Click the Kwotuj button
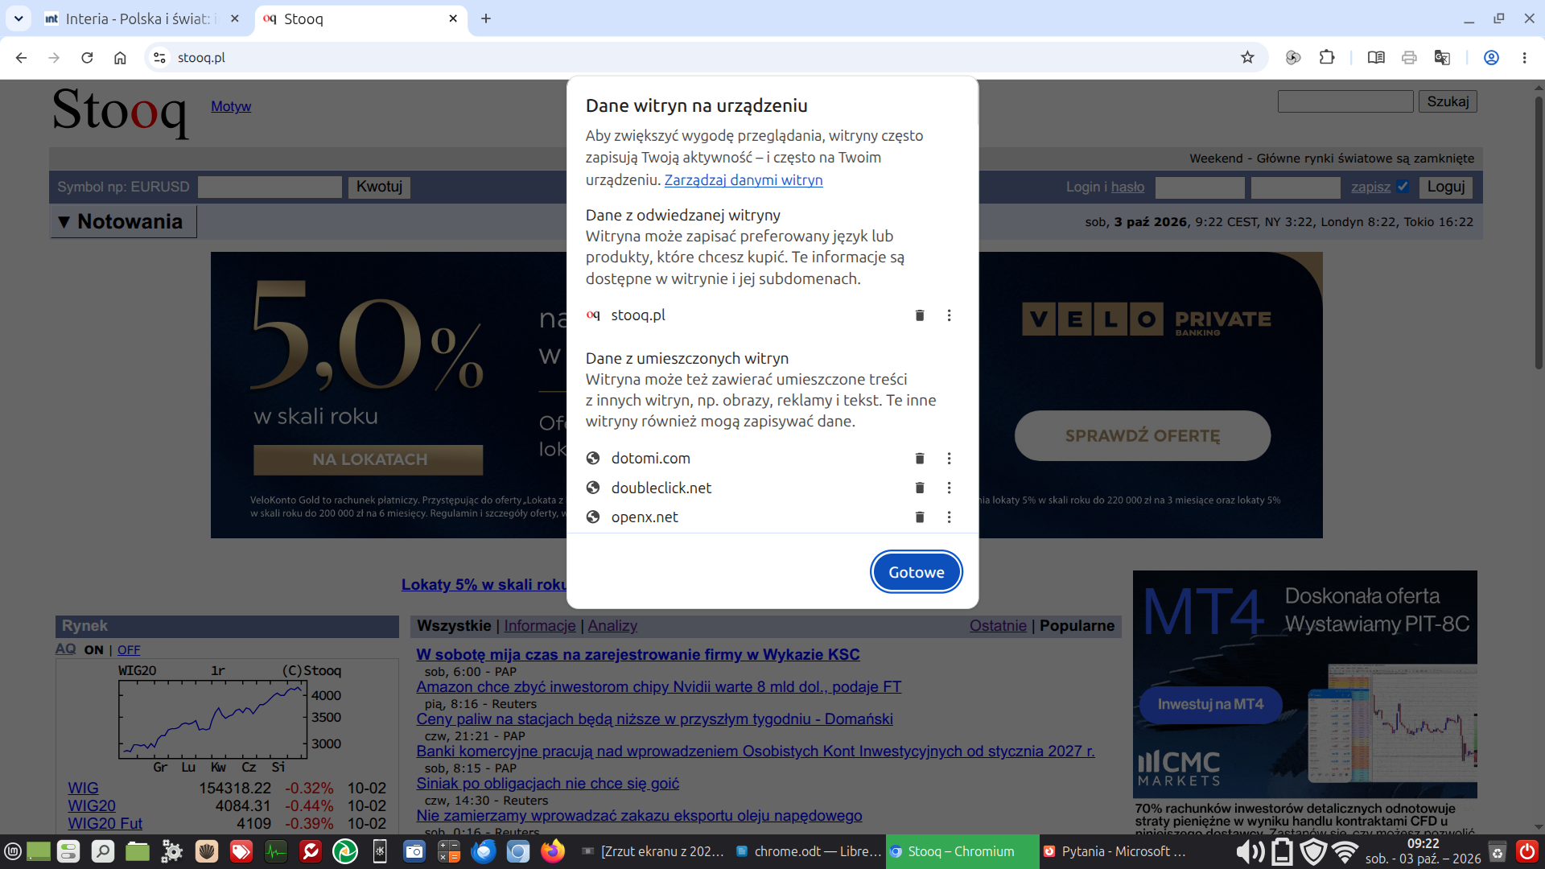1545x869 pixels. [379, 187]
